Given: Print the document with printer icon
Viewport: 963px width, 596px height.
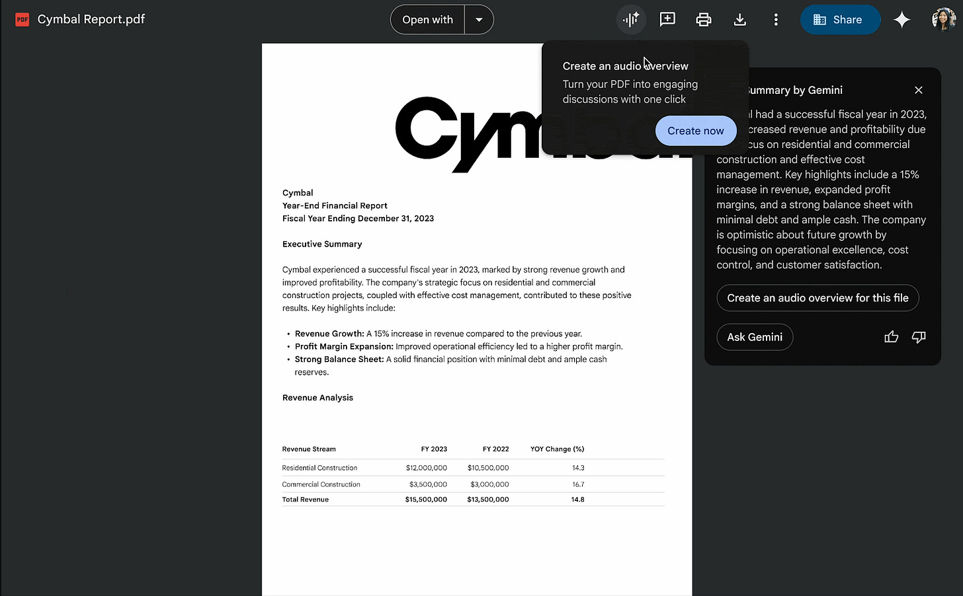Looking at the screenshot, I should tap(704, 20).
